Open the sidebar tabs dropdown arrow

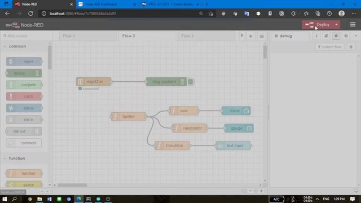pyautogui.click(x=356, y=36)
